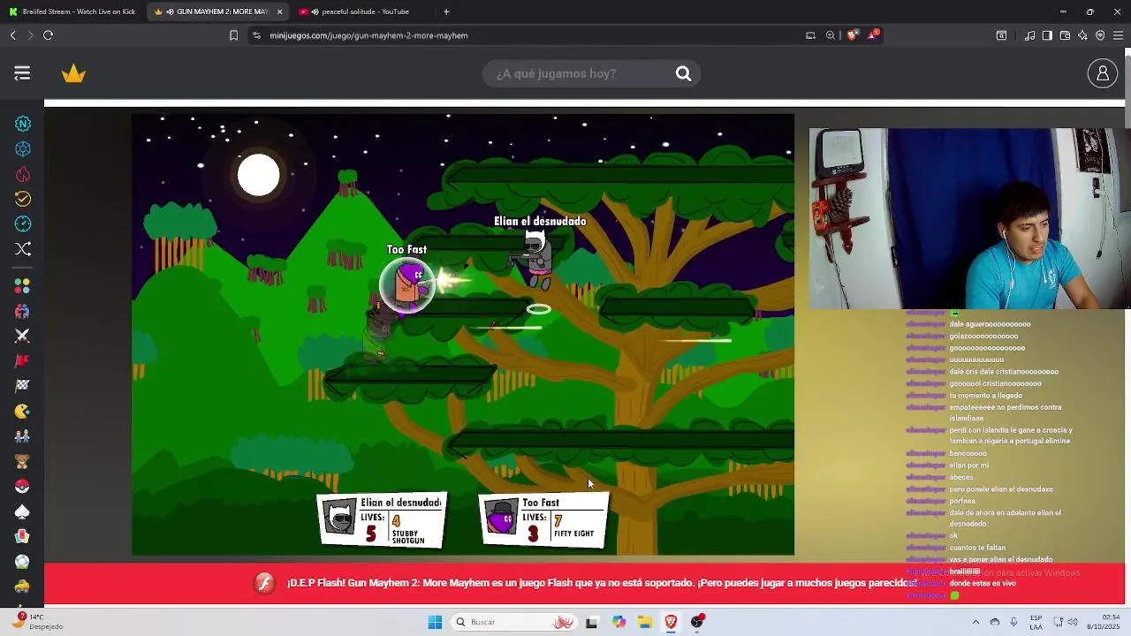This screenshot has width=1131, height=636.
Task: Click the Brave Rewards triangle icon
Action: (x=873, y=35)
